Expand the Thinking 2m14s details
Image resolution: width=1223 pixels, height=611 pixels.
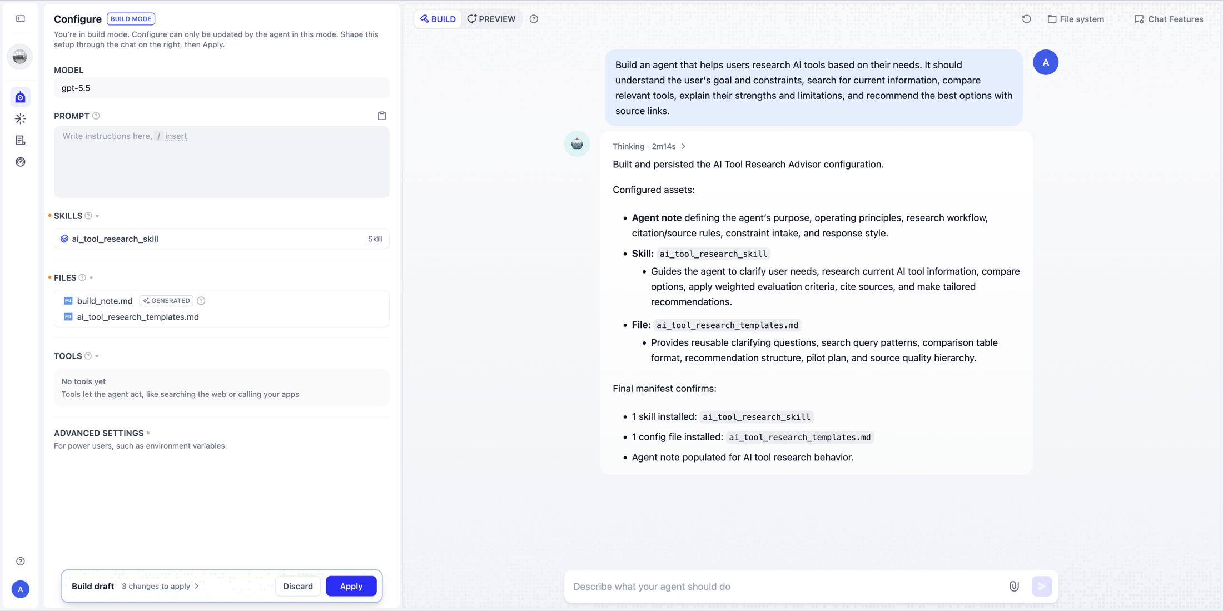(x=649, y=146)
